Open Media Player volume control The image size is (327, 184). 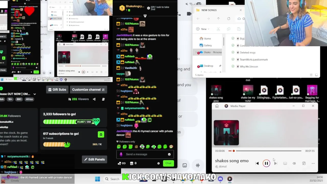[294, 164]
